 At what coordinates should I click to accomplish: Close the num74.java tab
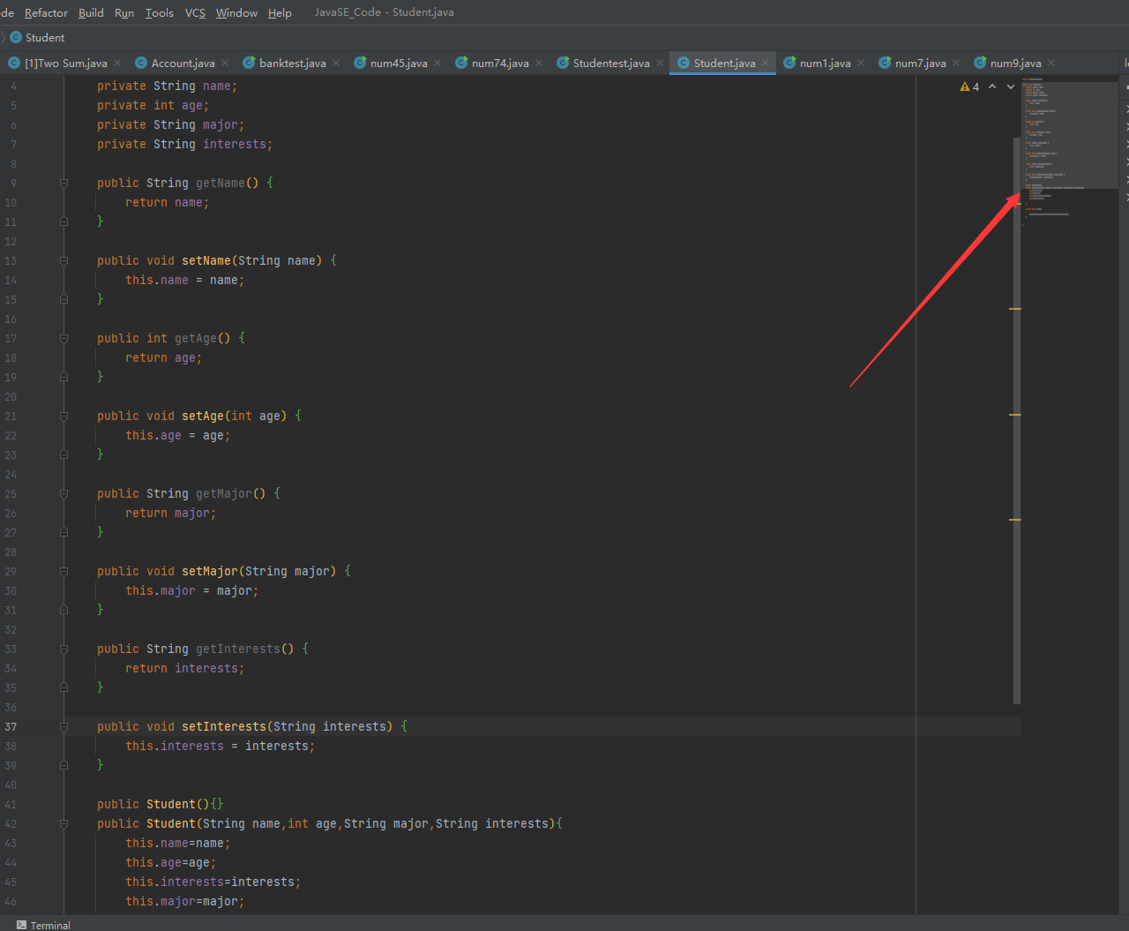539,63
